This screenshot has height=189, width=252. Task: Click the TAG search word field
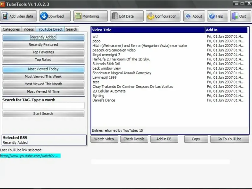43,106
